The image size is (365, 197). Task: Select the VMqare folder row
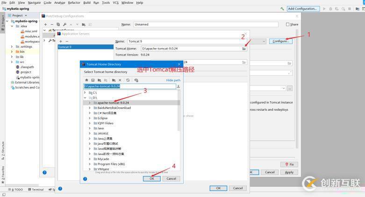131,169
